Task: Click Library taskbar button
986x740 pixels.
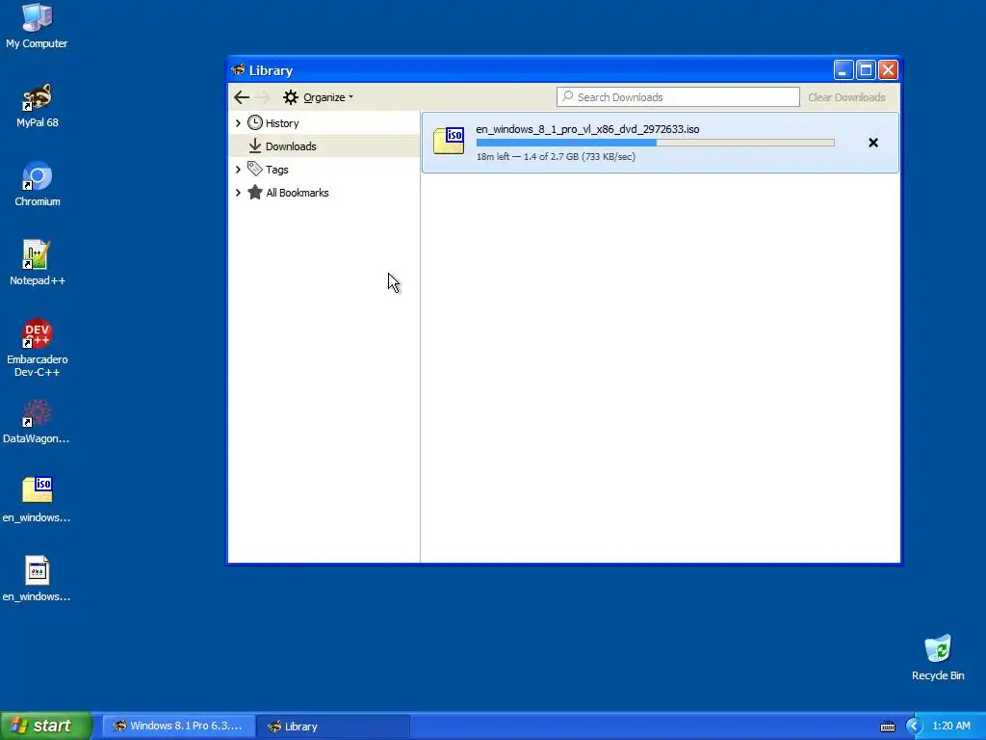Action: pos(333,727)
